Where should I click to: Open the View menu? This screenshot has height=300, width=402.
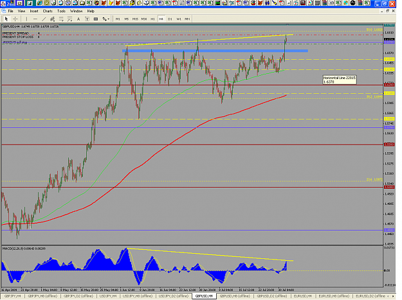pos(21,11)
